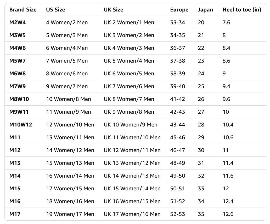The image size is (270, 224).
Task: Select the M2W4 brand size cell
Action: 17,22
